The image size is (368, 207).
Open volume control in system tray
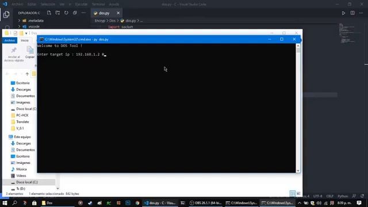click(319, 203)
